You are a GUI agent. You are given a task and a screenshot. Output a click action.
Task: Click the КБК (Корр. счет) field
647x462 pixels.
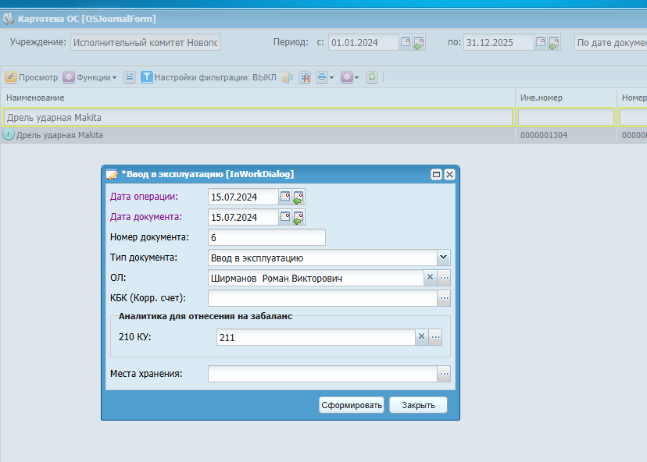[x=322, y=298]
